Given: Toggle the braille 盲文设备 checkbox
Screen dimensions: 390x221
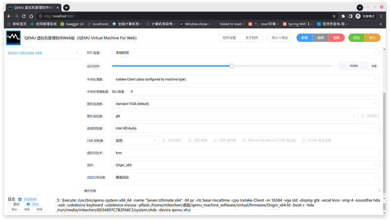Looking at the screenshot, I should point(304,141).
